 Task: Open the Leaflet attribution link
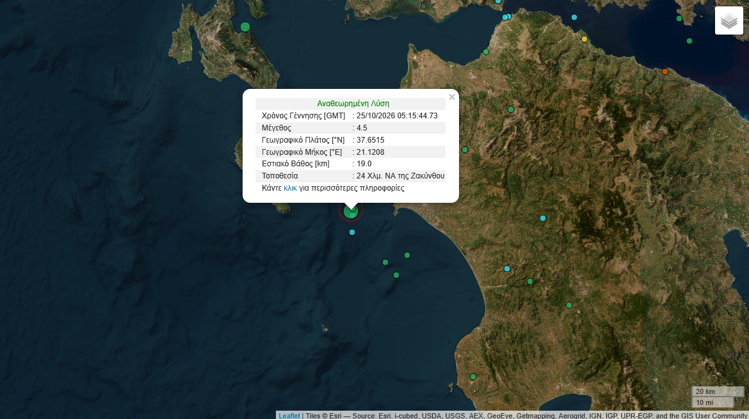289,416
